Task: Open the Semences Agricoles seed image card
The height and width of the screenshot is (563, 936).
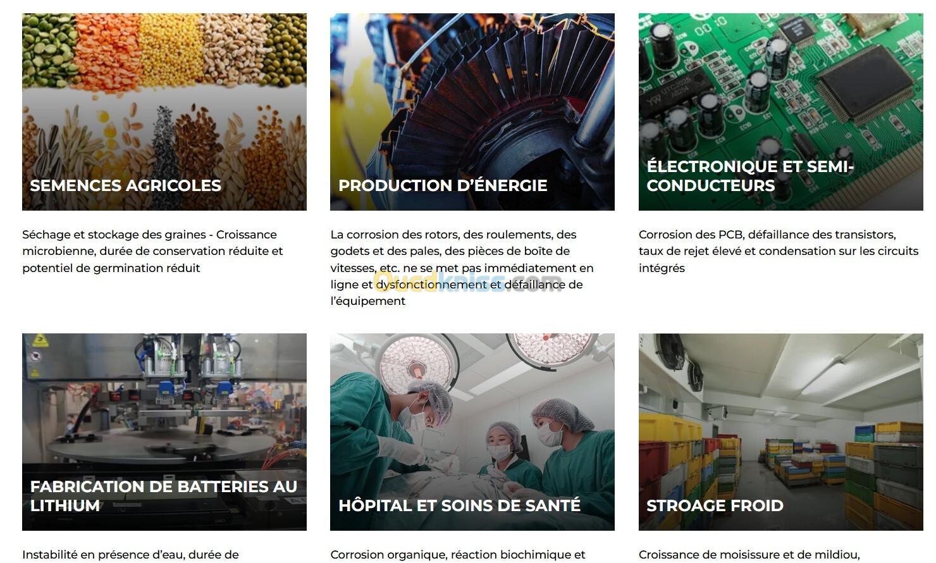Action: 164,112
